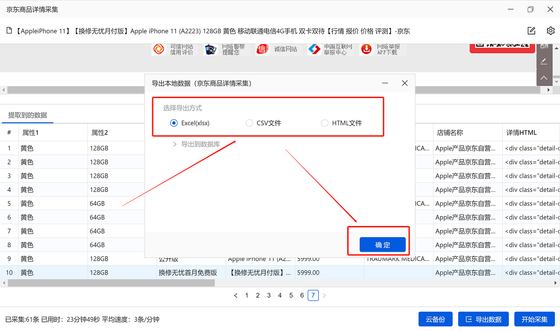Click the data table horizontal scrollbar thumb
This screenshot has width=560, height=331.
(x=111, y=283)
